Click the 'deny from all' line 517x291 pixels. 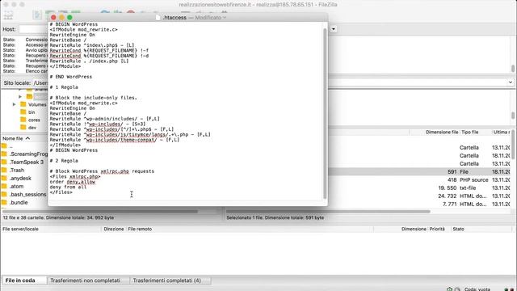pyautogui.click(x=68, y=187)
